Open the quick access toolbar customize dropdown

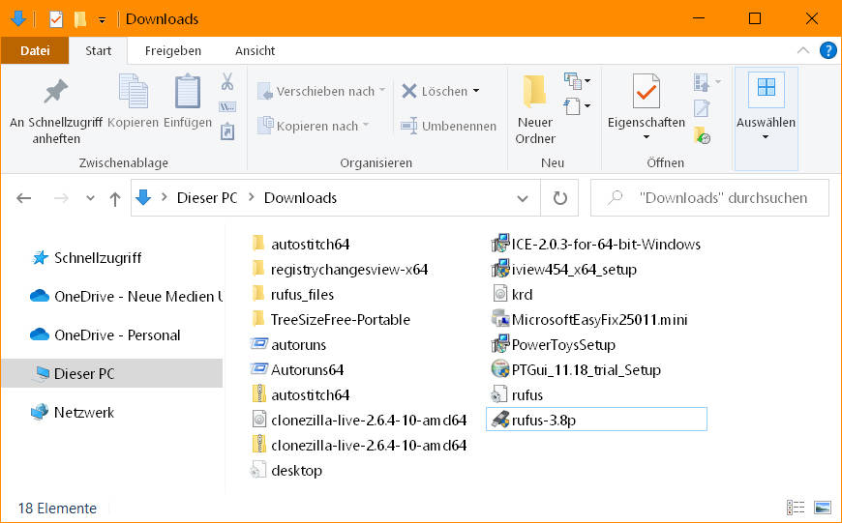tap(102, 20)
